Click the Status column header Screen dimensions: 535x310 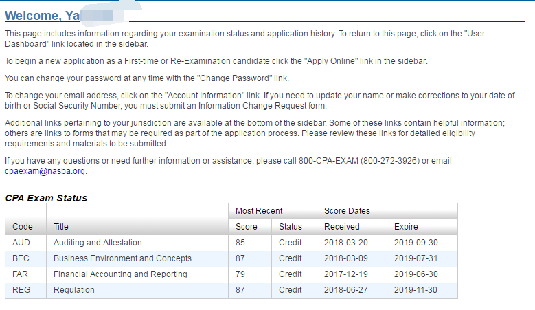[x=291, y=226]
